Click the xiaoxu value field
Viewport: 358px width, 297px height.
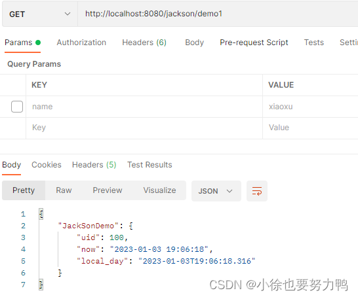coord(310,107)
